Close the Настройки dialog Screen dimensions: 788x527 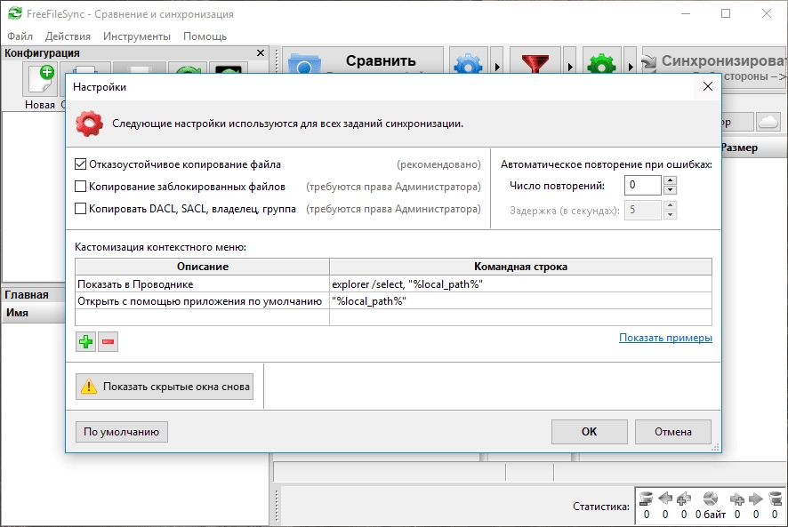pyautogui.click(x=708, y=86)
